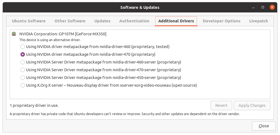Image resolution: width=280 pixels, height=135 pixels.
Task: Choose the nvidia-driver-460-server option
Action: 101,62
